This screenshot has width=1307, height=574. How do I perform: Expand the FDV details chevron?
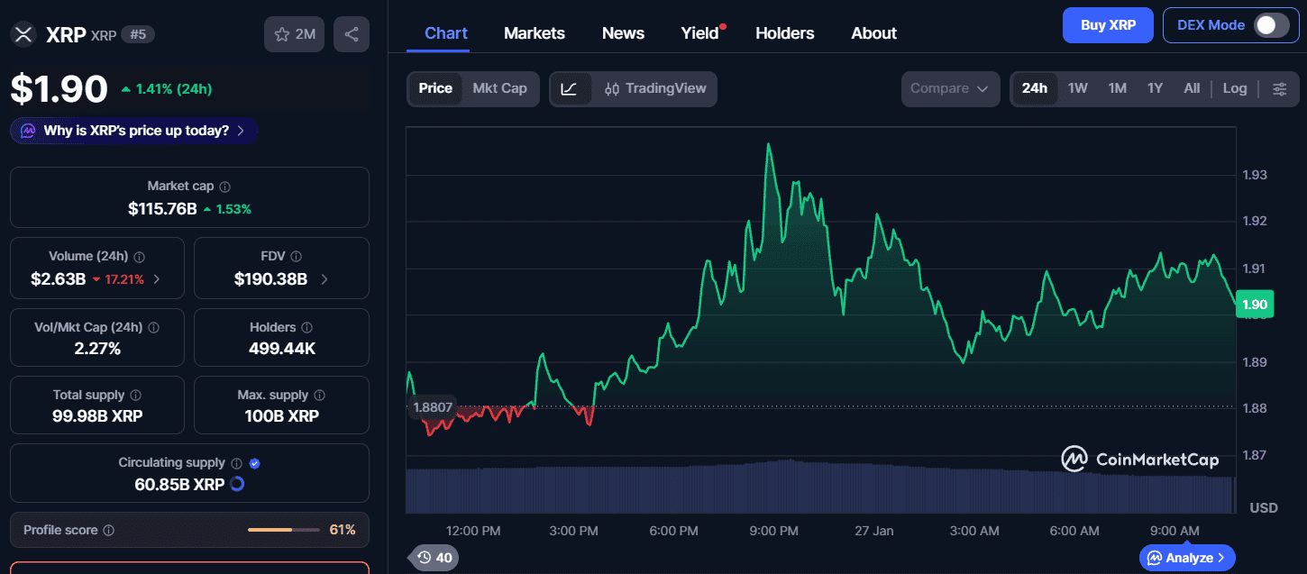[324, 279]
